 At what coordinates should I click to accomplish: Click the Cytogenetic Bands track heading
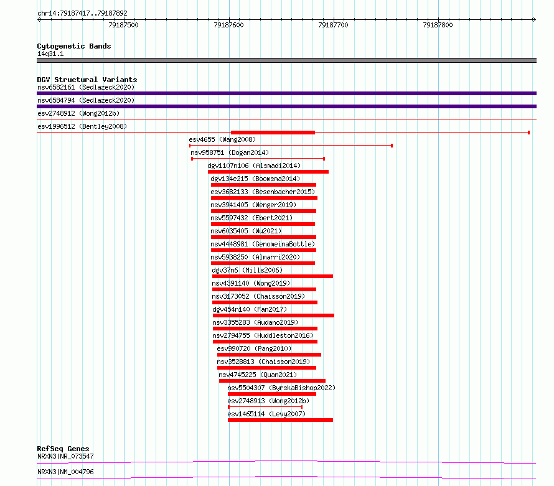74,46
